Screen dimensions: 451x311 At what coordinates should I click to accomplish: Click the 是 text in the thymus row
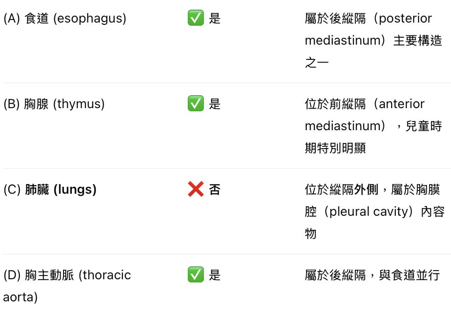point(215,104)
